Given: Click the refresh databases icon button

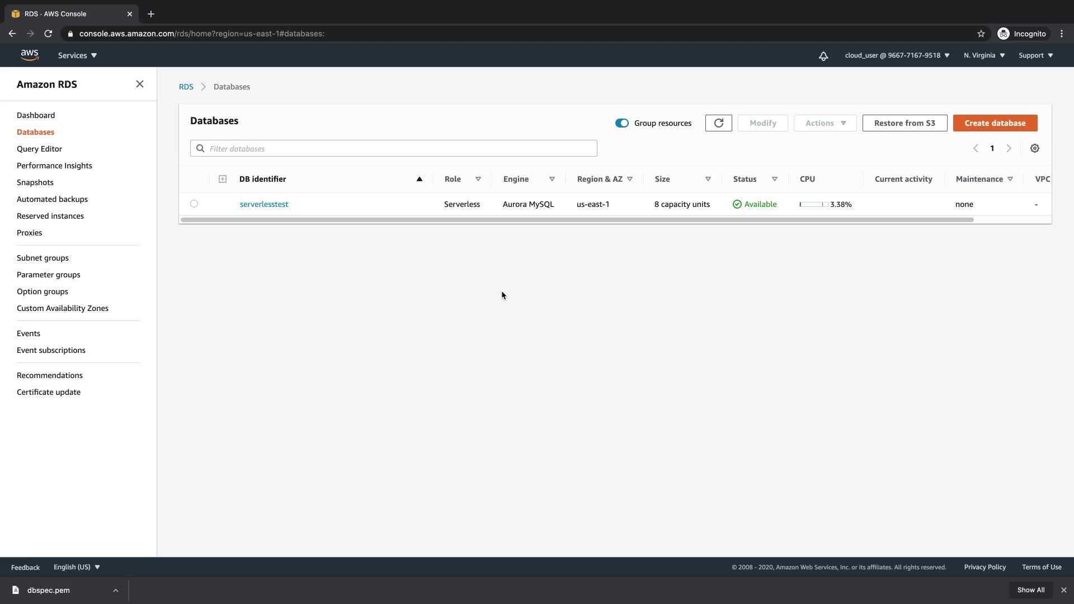Looking at the screenshot, I should [718, 123].
